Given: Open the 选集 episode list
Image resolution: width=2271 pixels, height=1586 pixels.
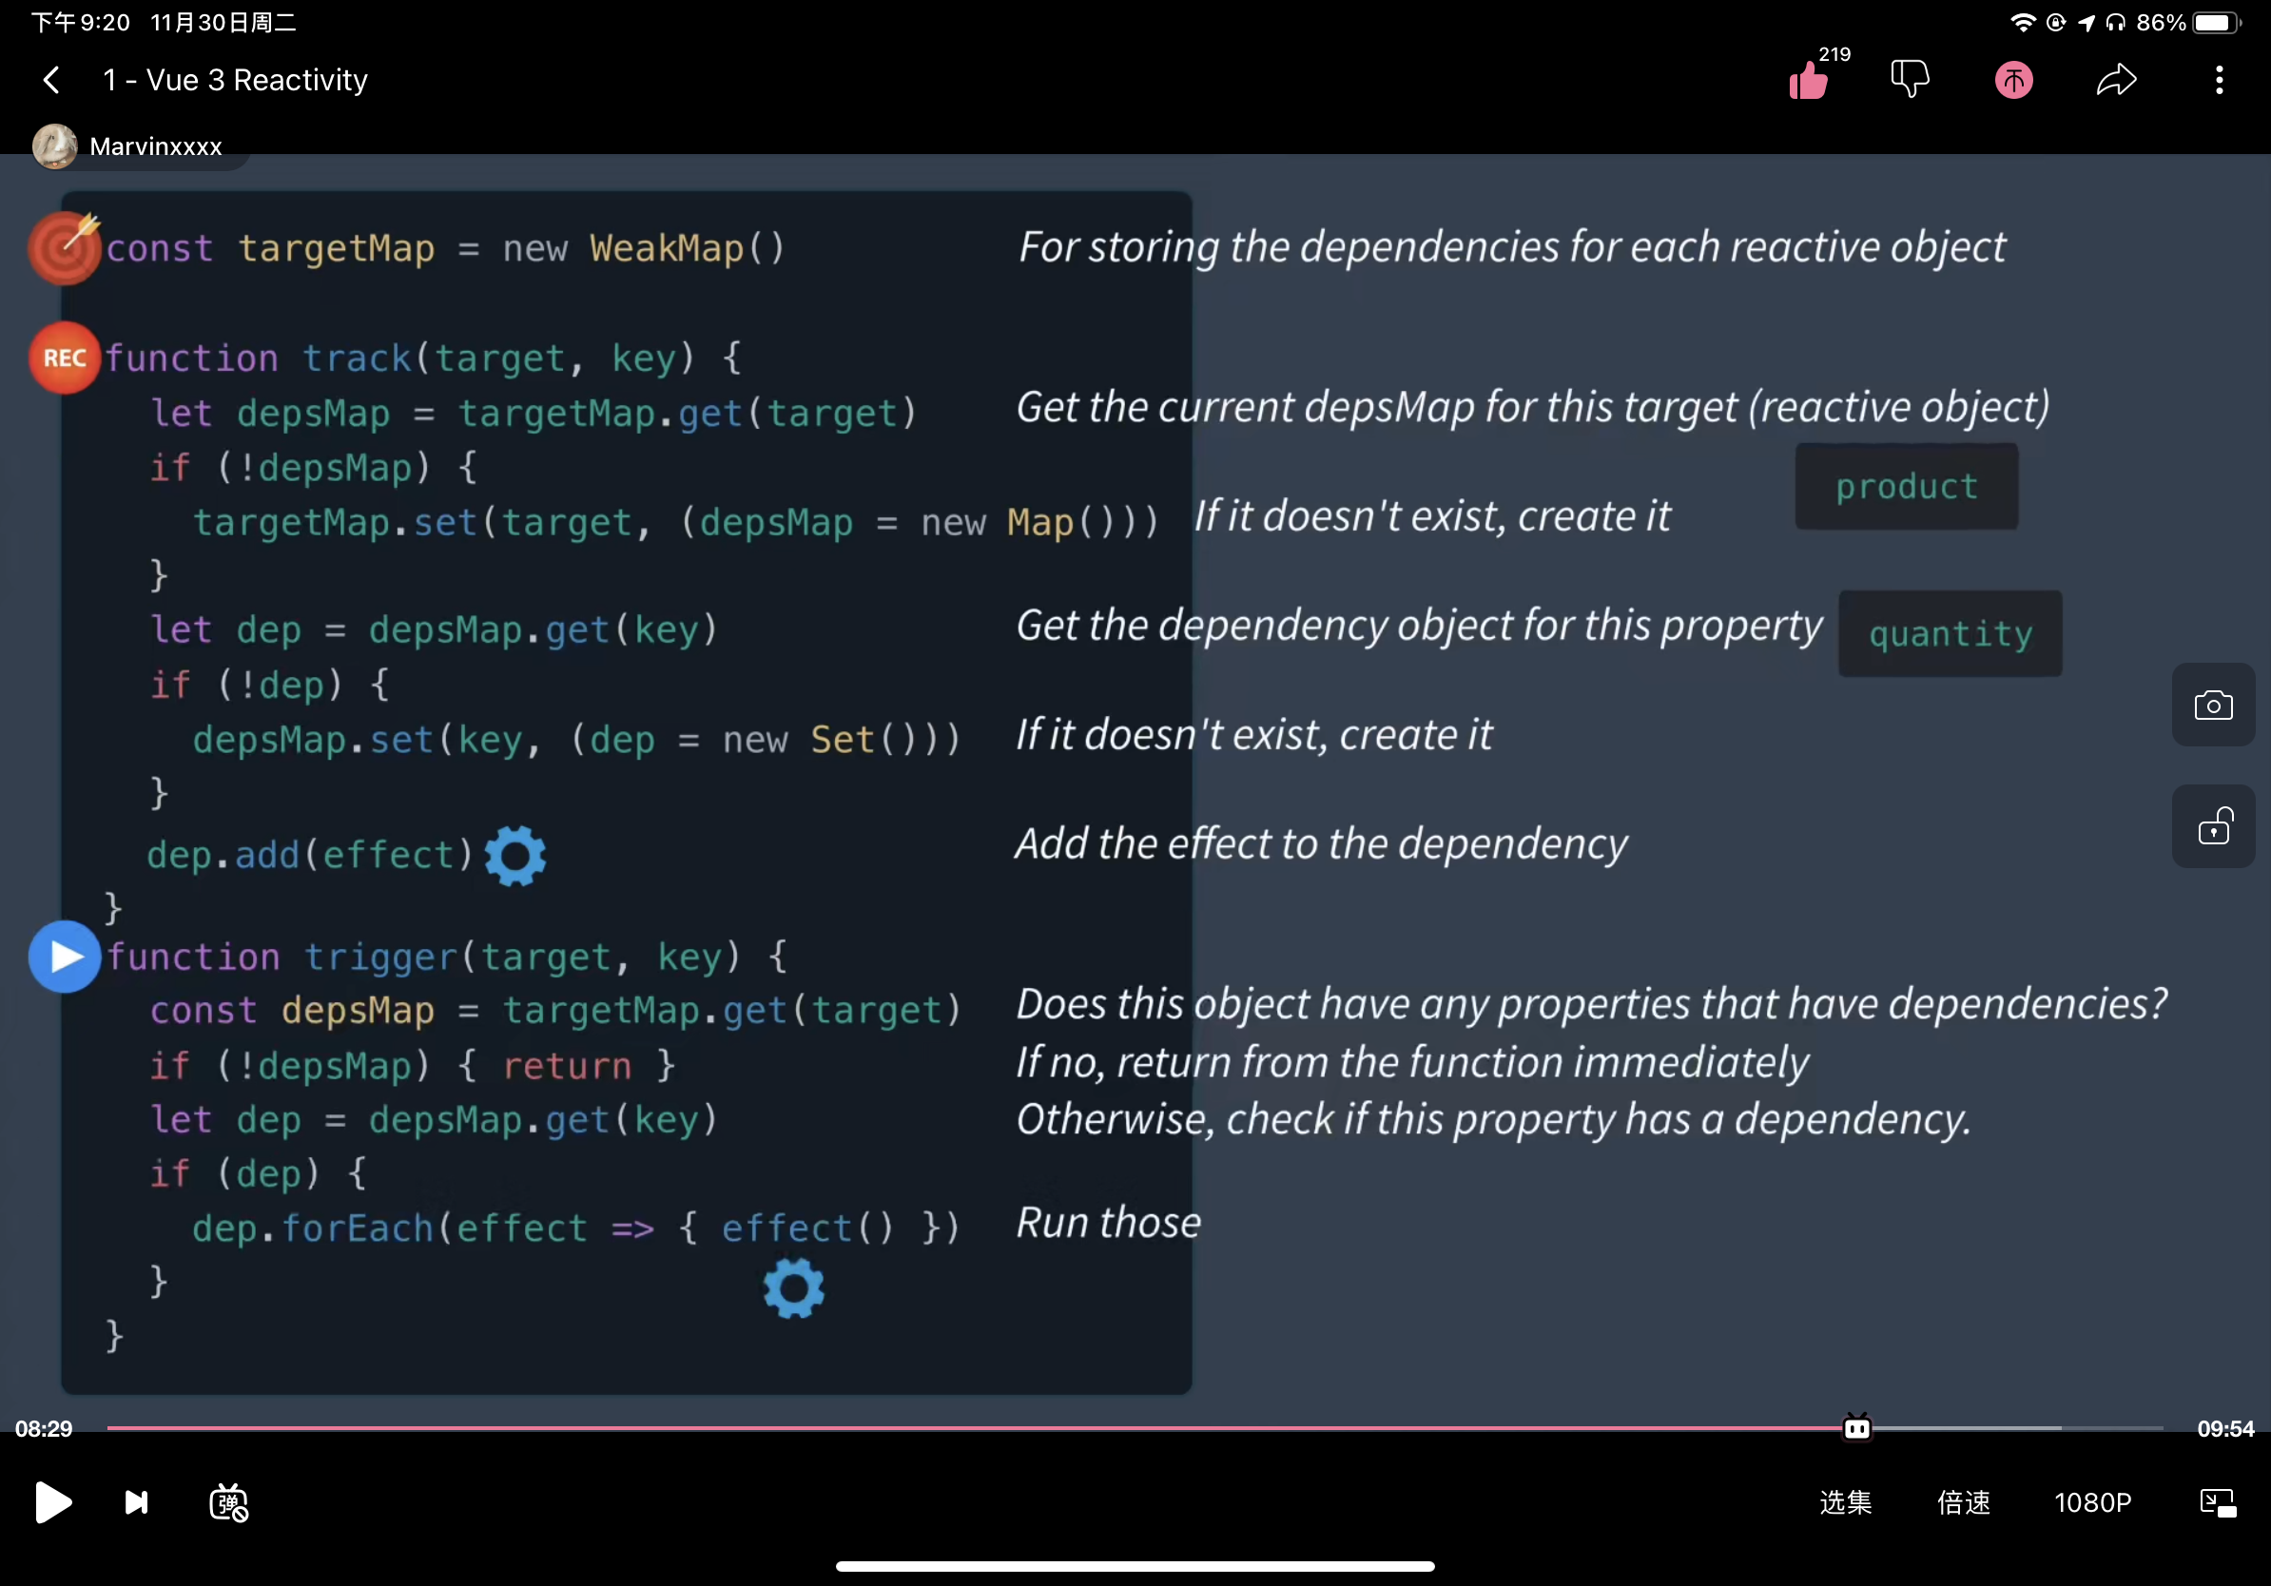Looking at the screenshot, I should click(x=1845, y=1502).
